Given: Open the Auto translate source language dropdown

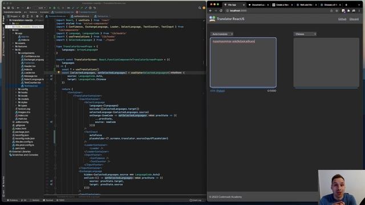Looking at the screenshot, I should pyautogui.click(x=222, y=34).
